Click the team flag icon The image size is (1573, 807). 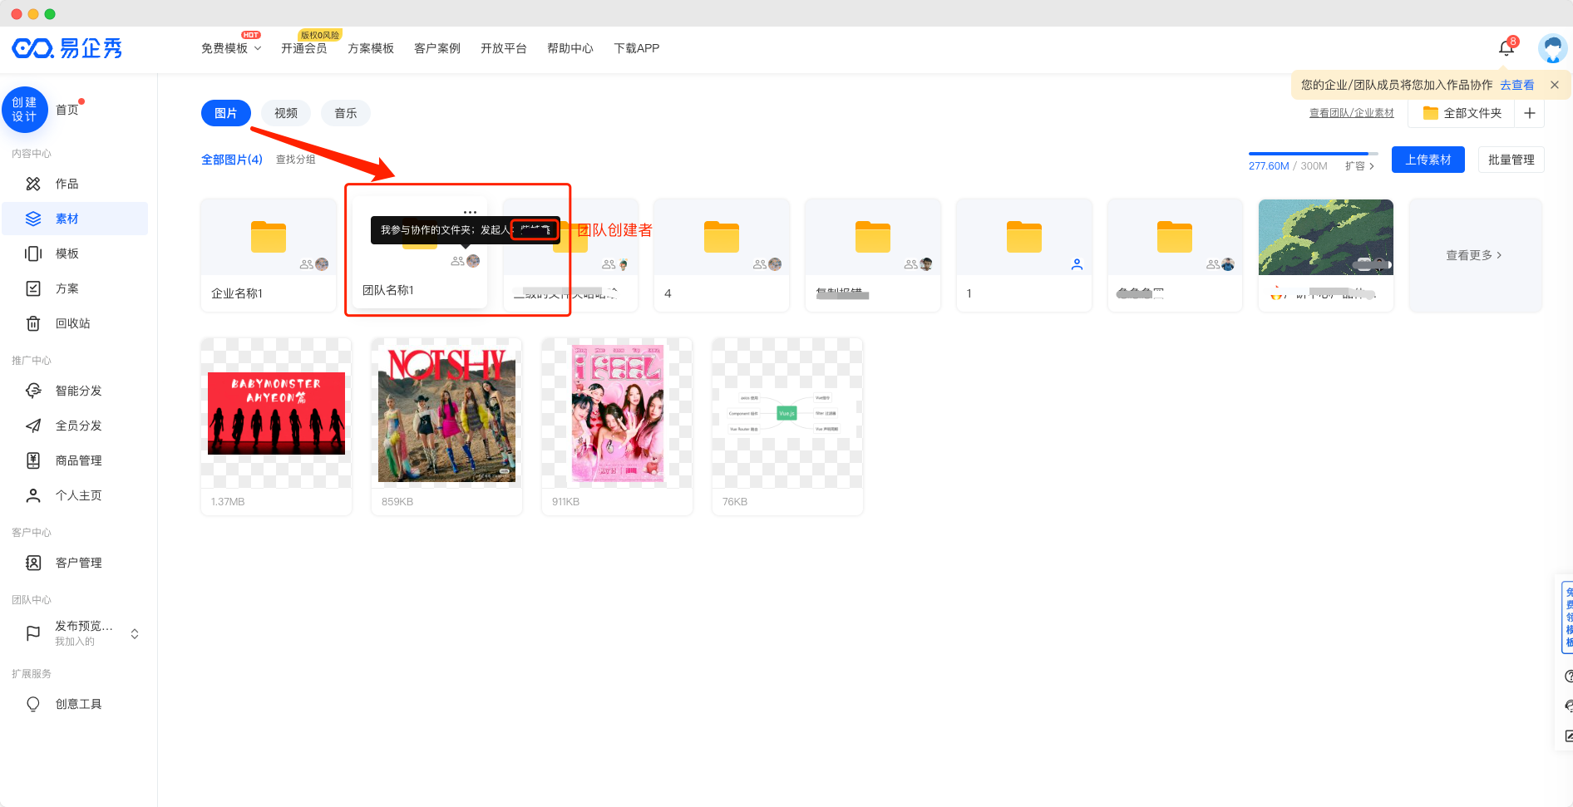33,633
